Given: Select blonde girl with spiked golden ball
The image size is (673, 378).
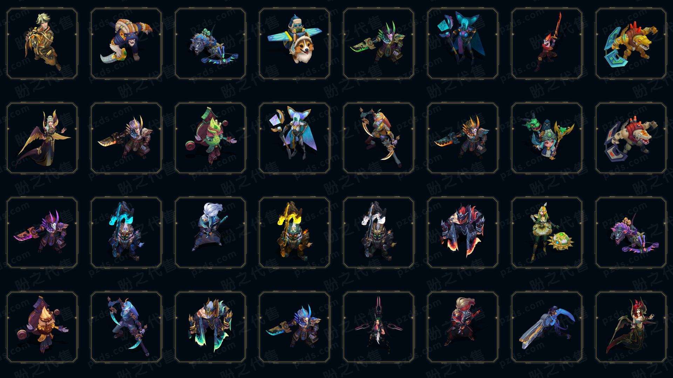Looking at the screenshot, I should pyautogui.click(x=547, y=232).
